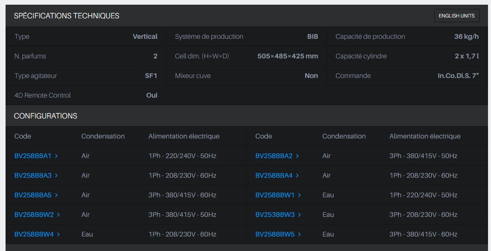
Task: Open the BV258BBA3 configuration link
Action: (33, 176)
